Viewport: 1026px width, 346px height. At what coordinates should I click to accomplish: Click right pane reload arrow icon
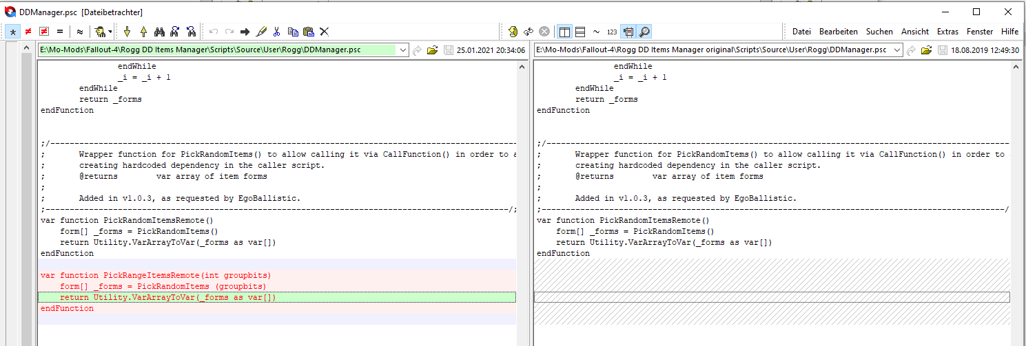(x=912, y=50)
